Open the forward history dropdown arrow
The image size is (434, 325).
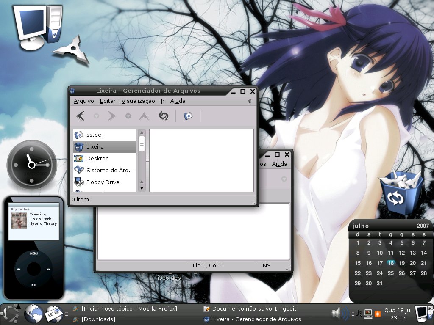coord(128,116)
